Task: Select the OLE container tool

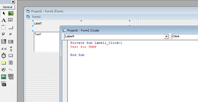Action: 4,84
